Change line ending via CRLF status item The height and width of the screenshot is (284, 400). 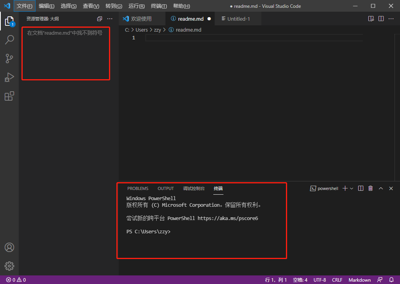coord(337,280)
